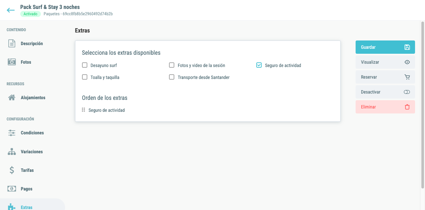Click the Alojamientos house icon
The height and width of the screenshot is (210, 425).
(12, 98)
